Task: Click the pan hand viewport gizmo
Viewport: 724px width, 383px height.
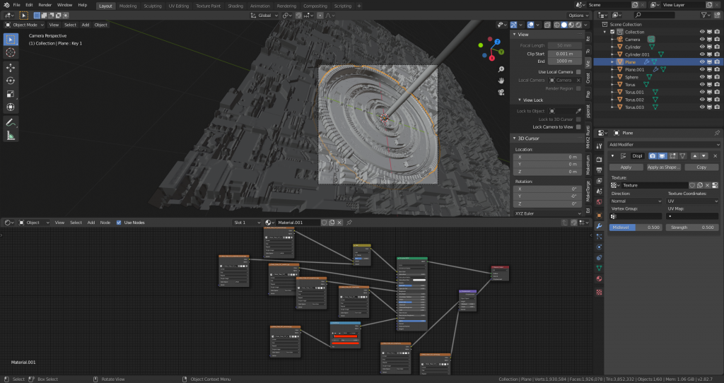Action: tap(501, 81)
